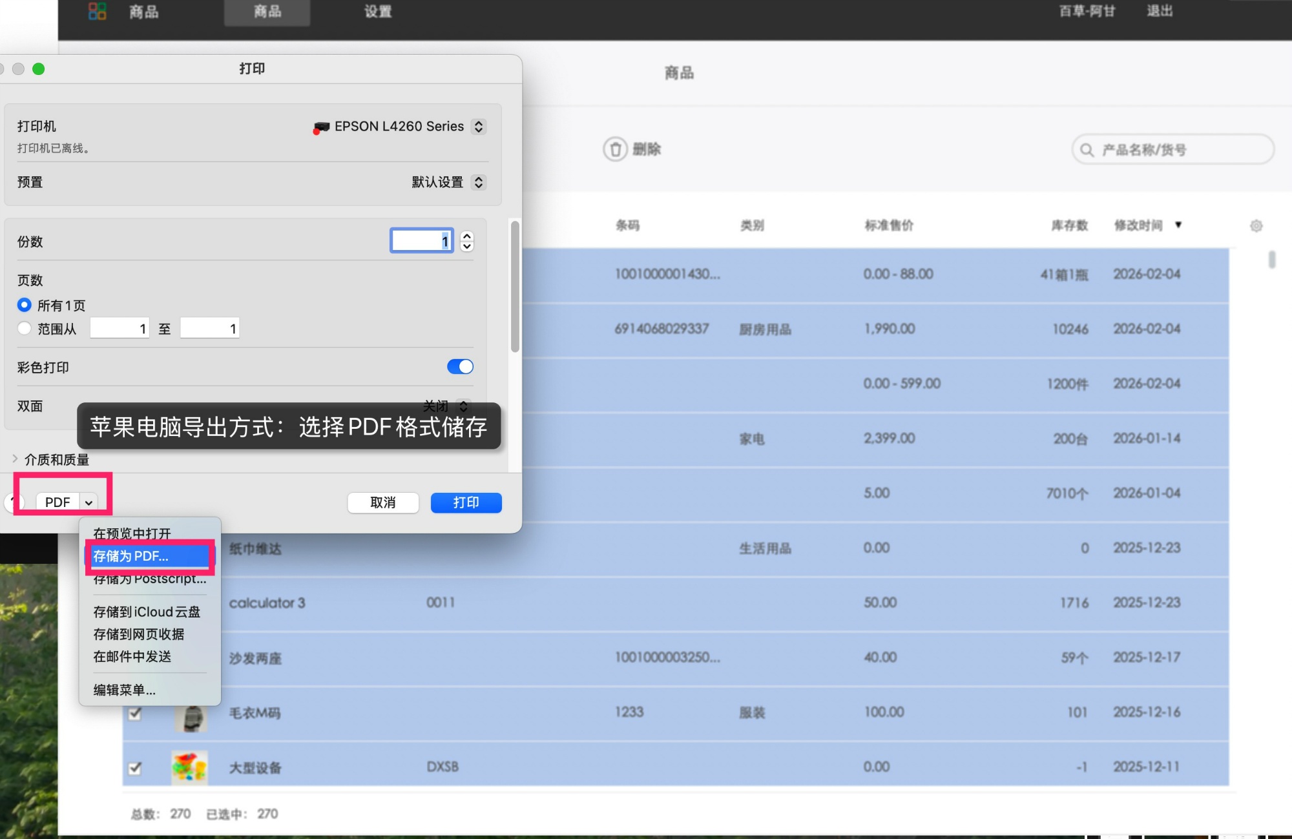Click the colorful grid app logo

(97, 11)
